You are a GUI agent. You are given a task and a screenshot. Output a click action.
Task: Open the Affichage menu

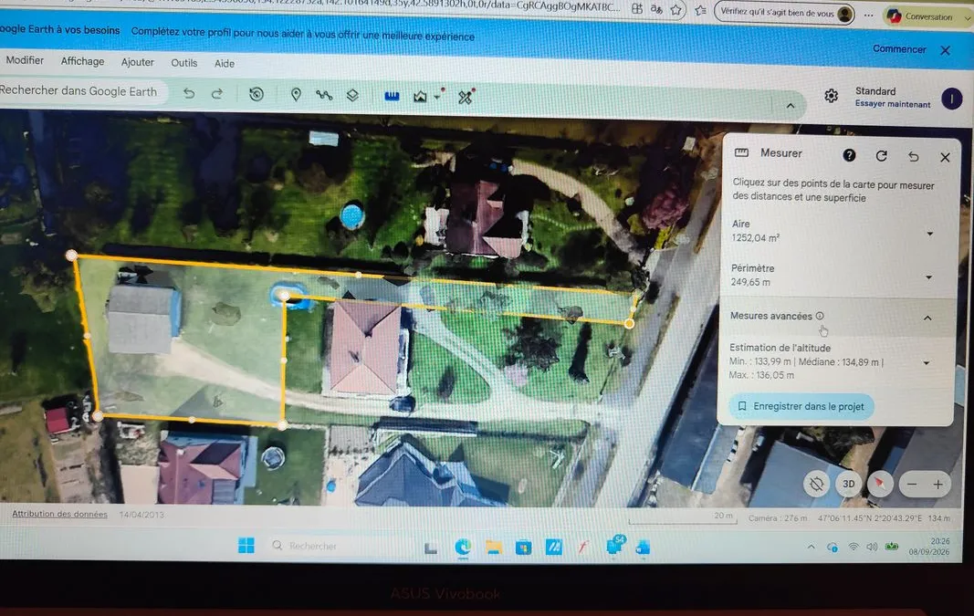coord(83,61)
